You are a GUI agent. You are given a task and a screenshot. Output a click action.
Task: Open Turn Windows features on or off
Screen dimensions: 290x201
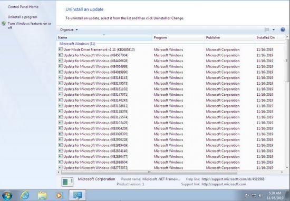[30, 25]
